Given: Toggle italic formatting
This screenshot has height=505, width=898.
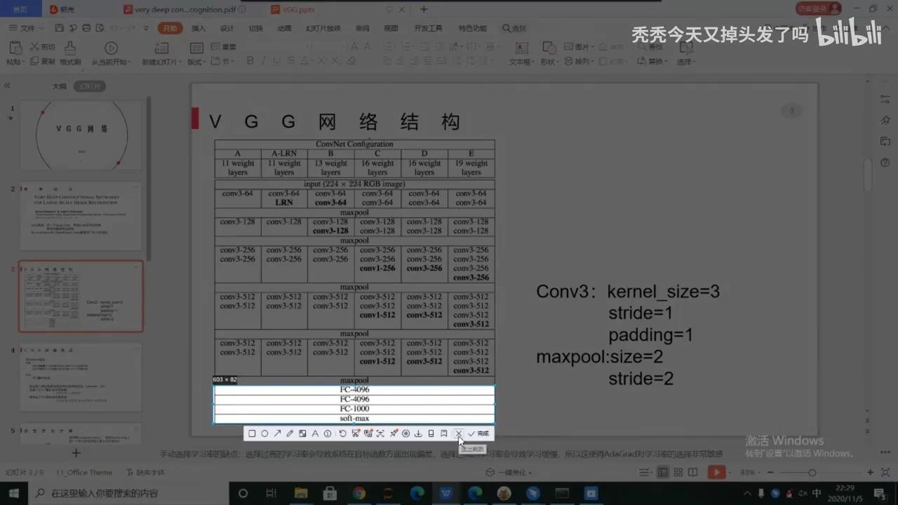Looking at the screenshot, I should coord(263,61).
